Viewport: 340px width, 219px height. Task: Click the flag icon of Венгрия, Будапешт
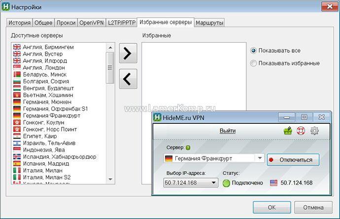[17, 88]
